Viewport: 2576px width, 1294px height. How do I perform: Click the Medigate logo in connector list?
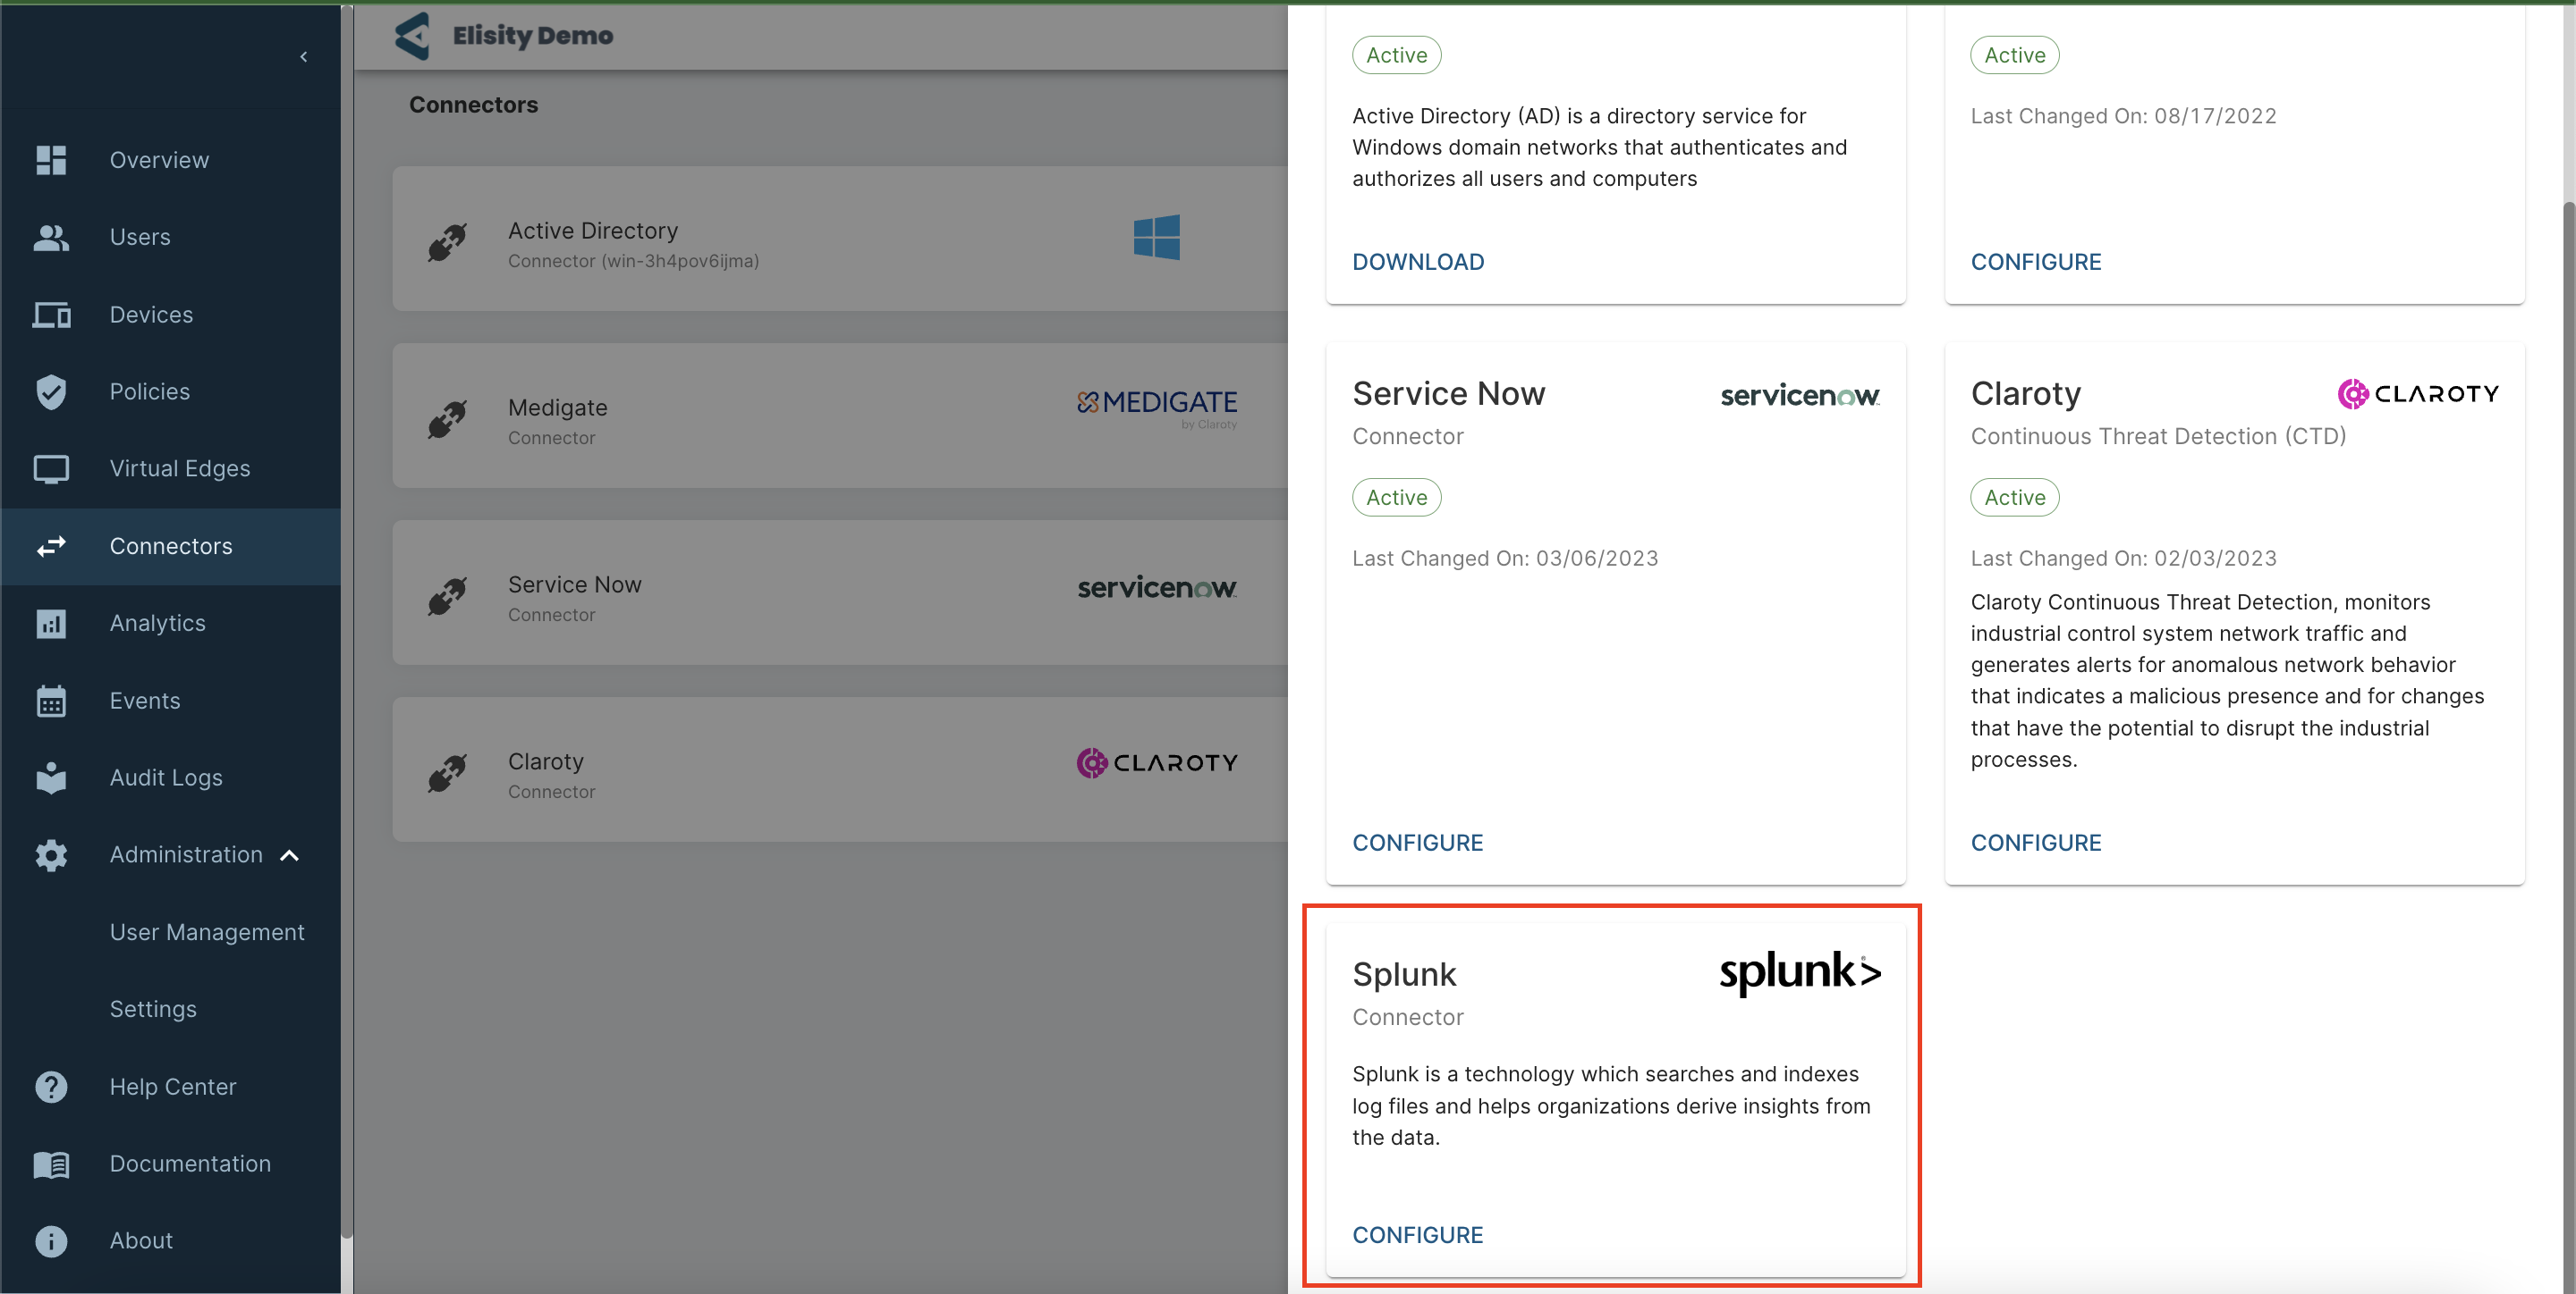1157,408
